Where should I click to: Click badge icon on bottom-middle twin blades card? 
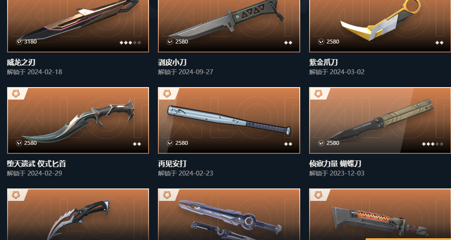pos(167,195)
